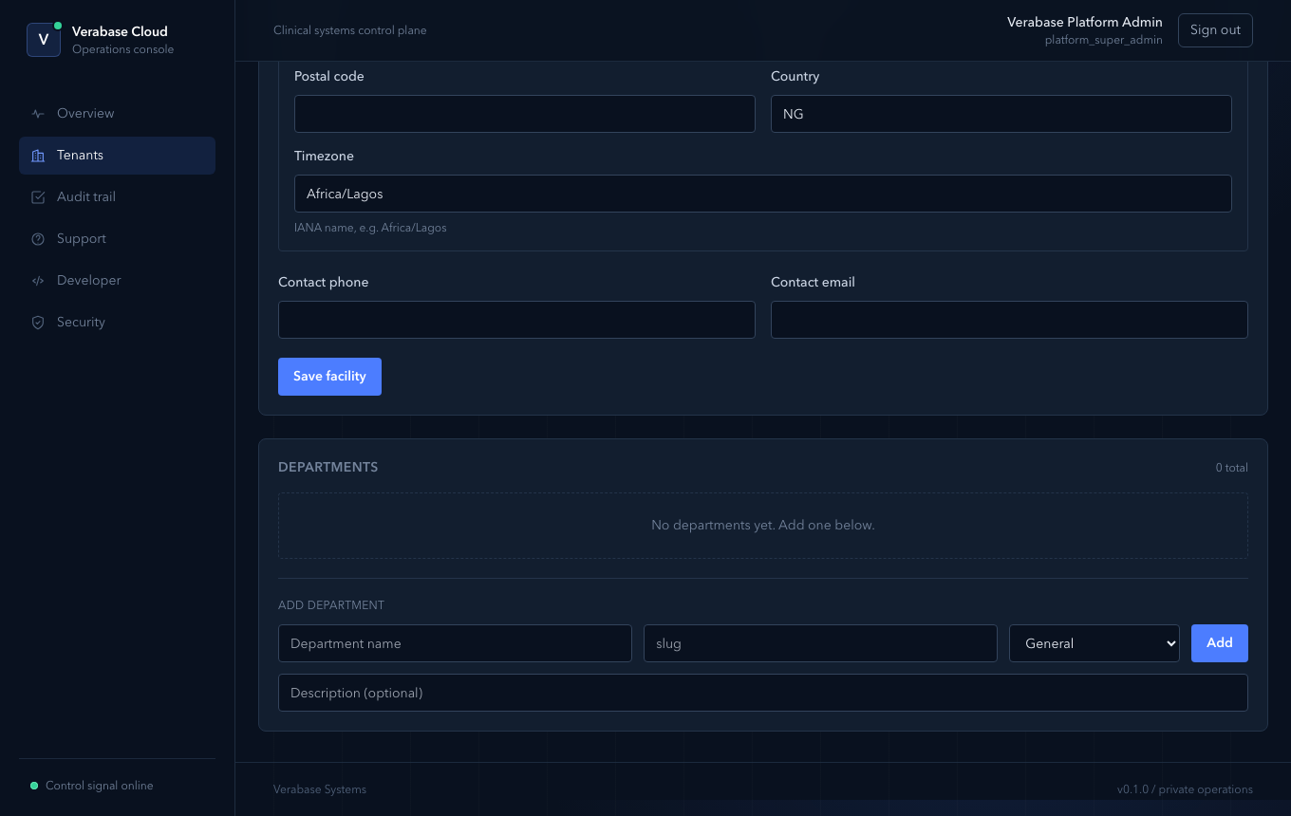Select the Tenants sidebar item
This screenshot has width=1291, height=816.
point(117,156)
